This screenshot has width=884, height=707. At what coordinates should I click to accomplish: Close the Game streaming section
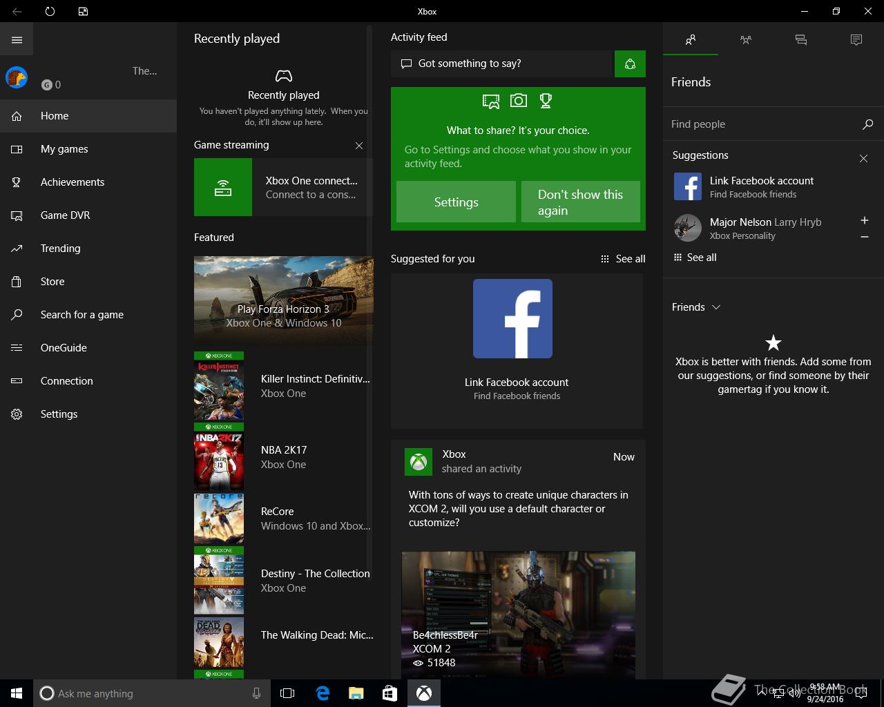pyautogui.click(x=359, y=146)
